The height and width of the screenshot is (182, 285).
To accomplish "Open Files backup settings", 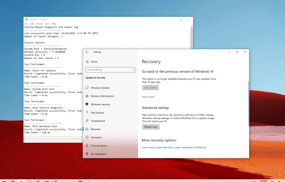I will click(x=95, y=113).
